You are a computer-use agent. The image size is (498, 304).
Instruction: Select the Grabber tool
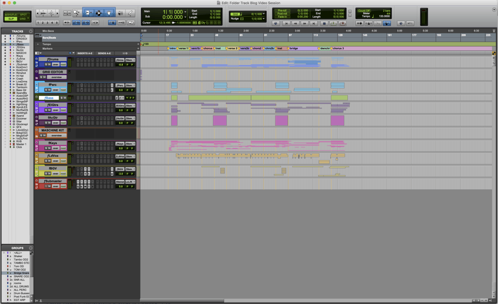(x=109, y=12)
